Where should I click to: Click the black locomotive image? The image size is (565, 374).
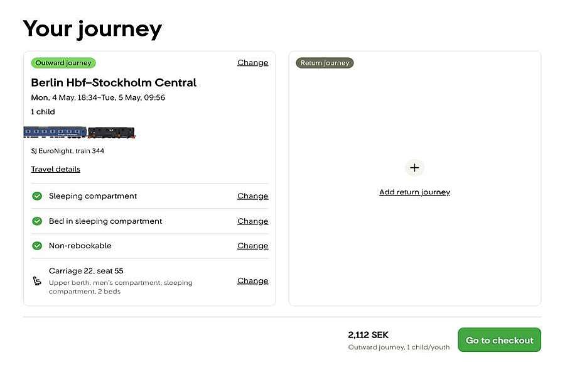click(112, 133)
